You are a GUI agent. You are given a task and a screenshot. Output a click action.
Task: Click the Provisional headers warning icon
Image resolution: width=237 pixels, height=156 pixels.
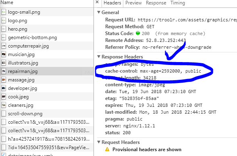pyautogui.click(x=107, y=149)
